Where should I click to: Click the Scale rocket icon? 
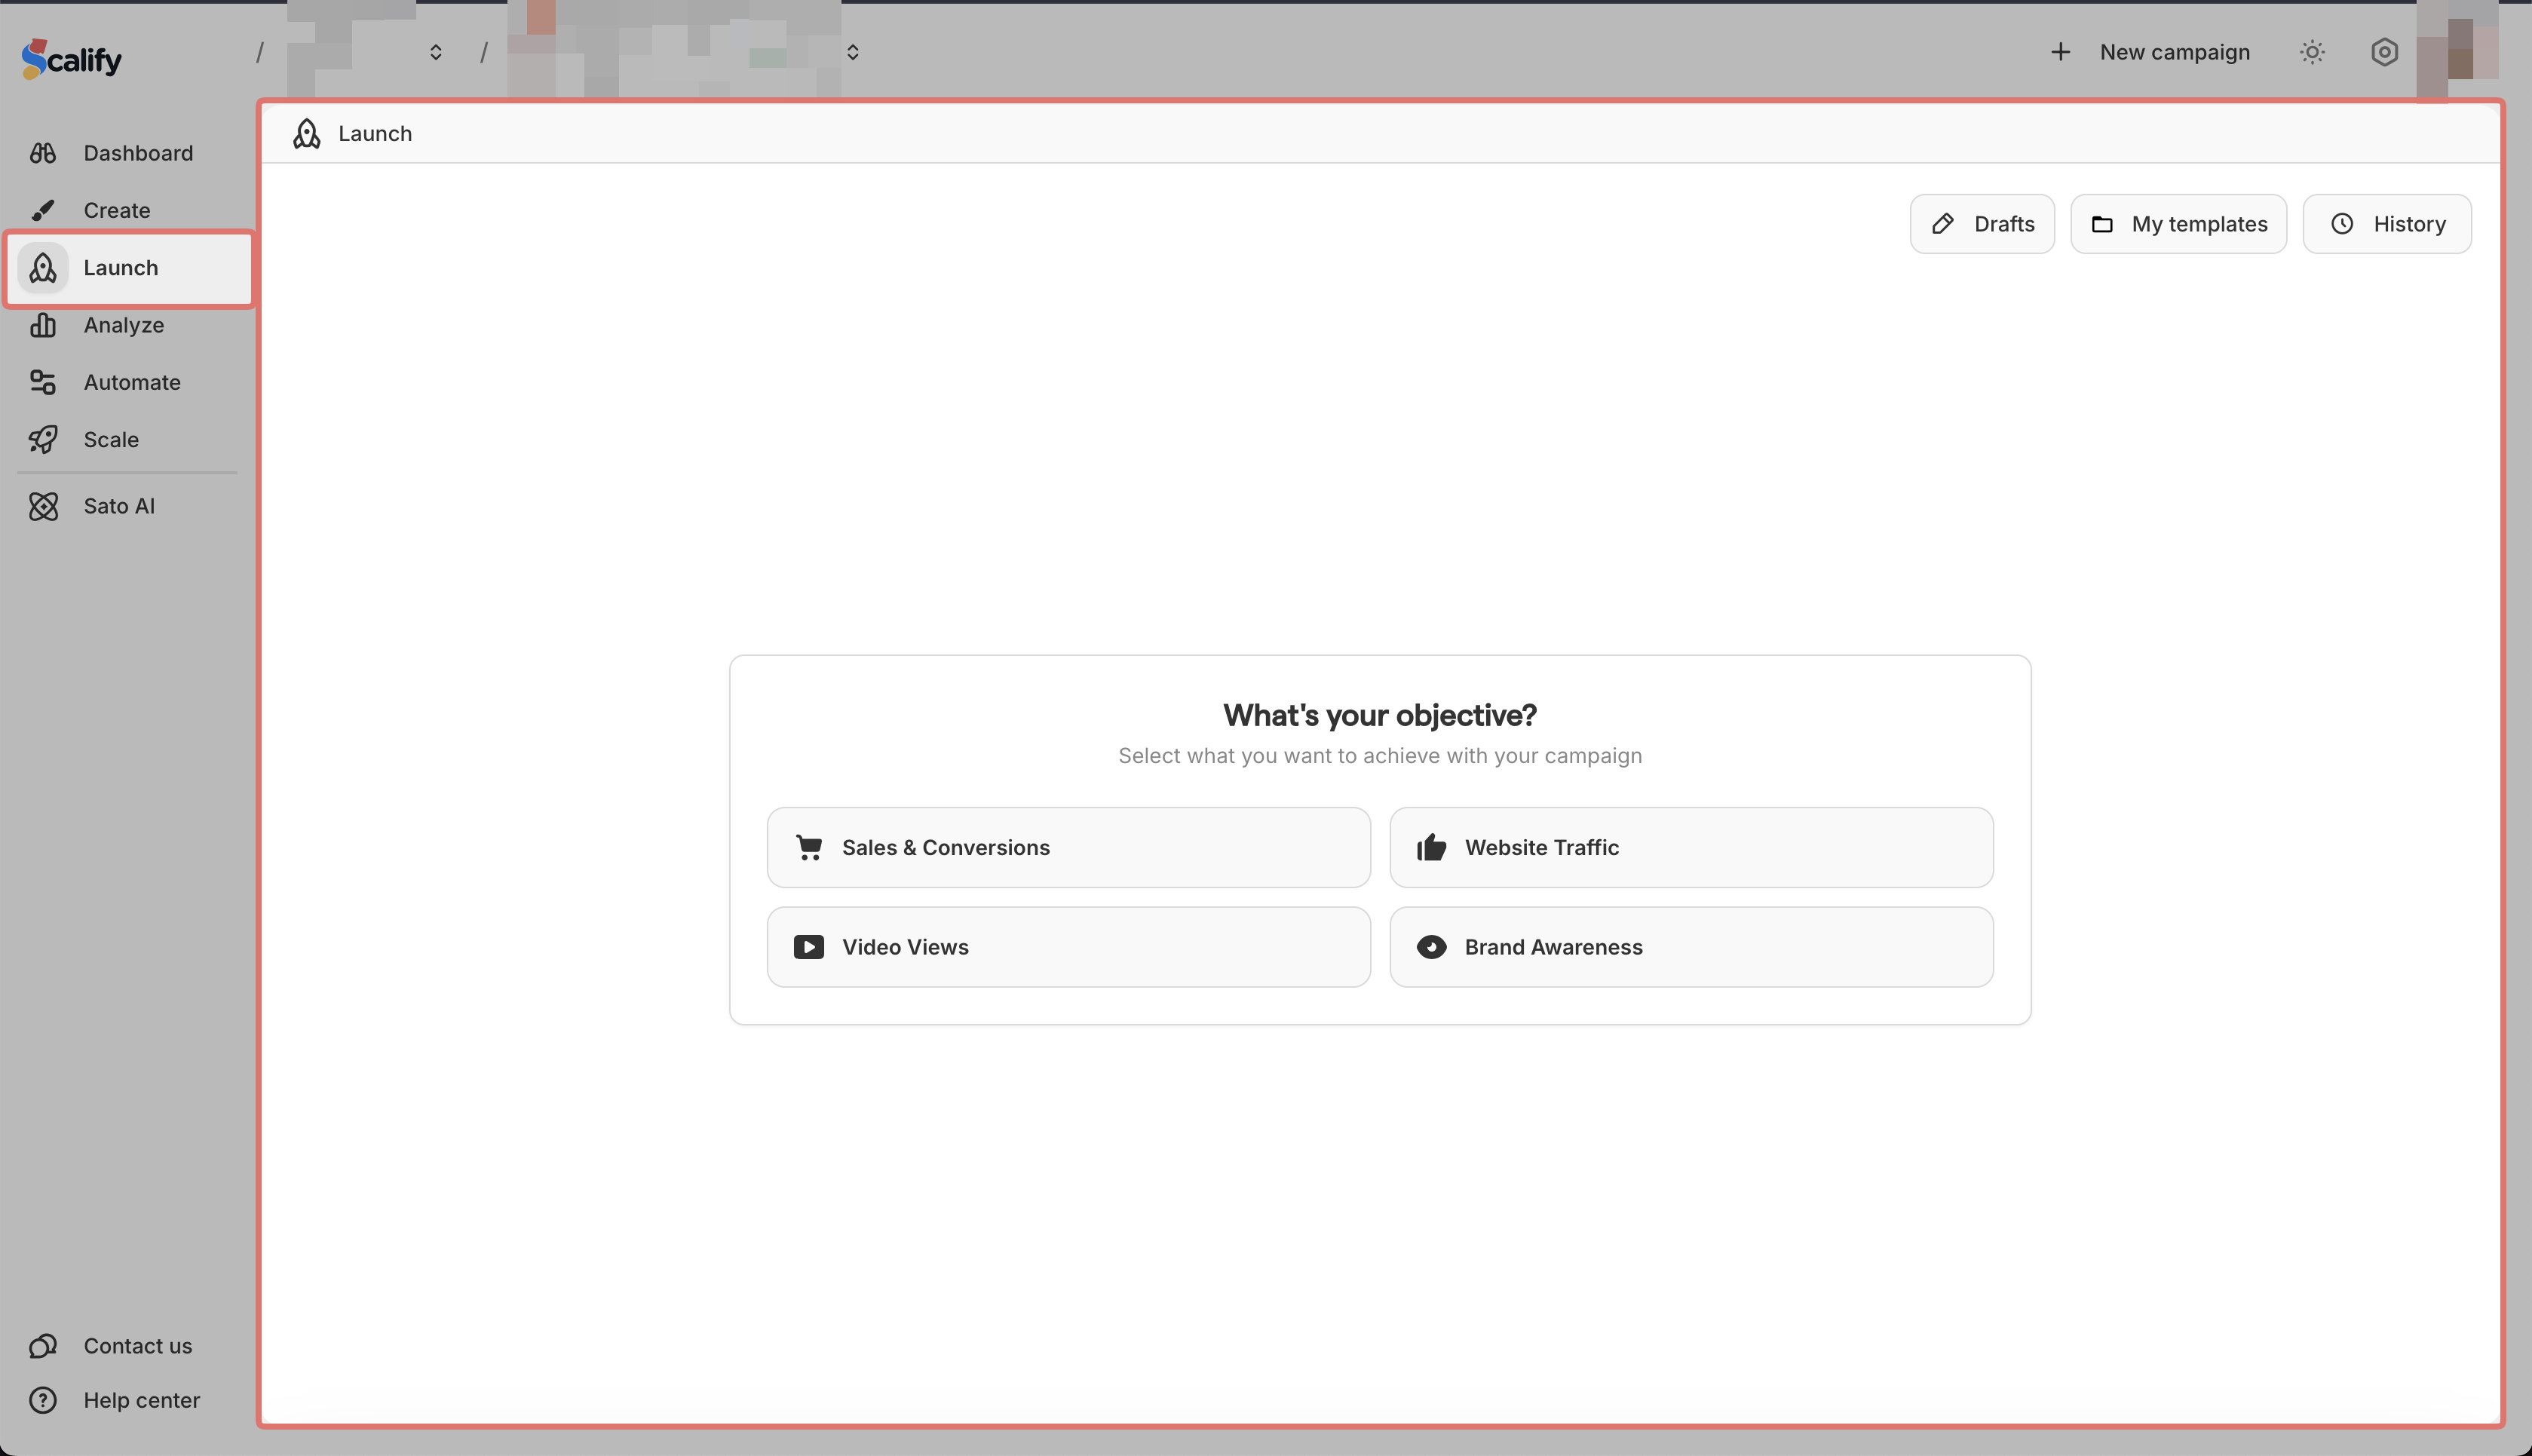click(43, 439)
